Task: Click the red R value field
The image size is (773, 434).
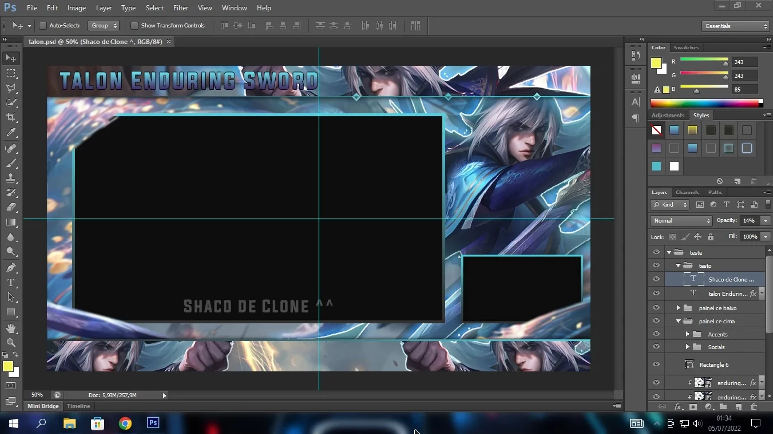Action: point(745,62)
